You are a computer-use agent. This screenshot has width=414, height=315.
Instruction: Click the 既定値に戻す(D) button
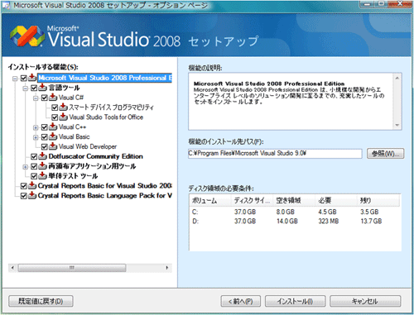[41, 301]
